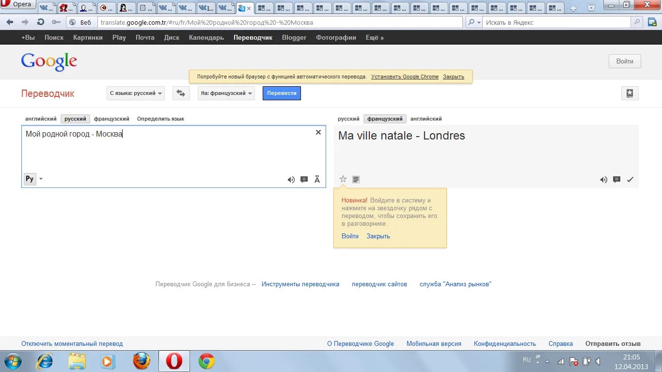Viewport: 662px width, 372px height.
Task: Select русский as target language
Action: [348, 119]
